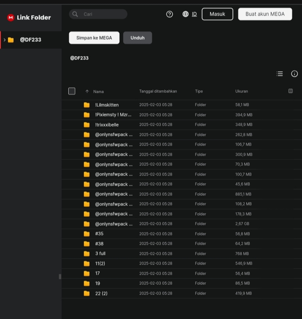The image size is (302, 319).
Task: Click the @DF233 folder icon in sidebar
Action: tap(11, 40)
